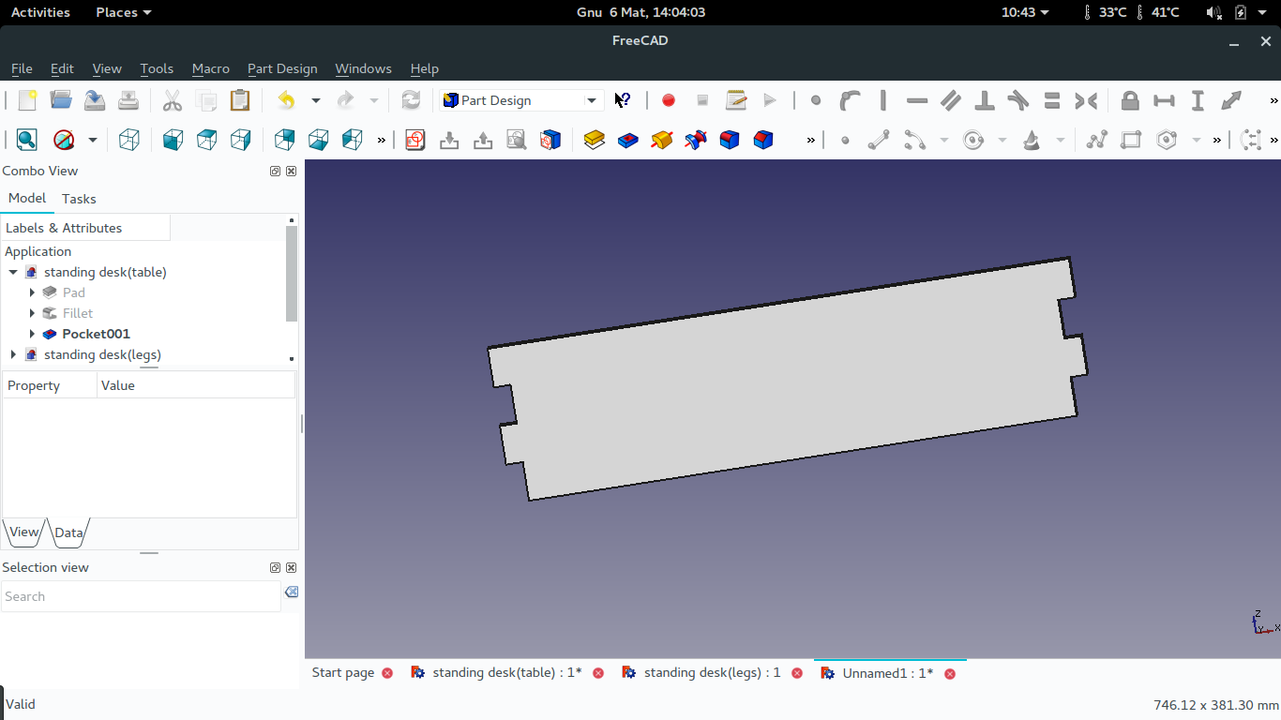Select the Pad tool

(594, 139)
